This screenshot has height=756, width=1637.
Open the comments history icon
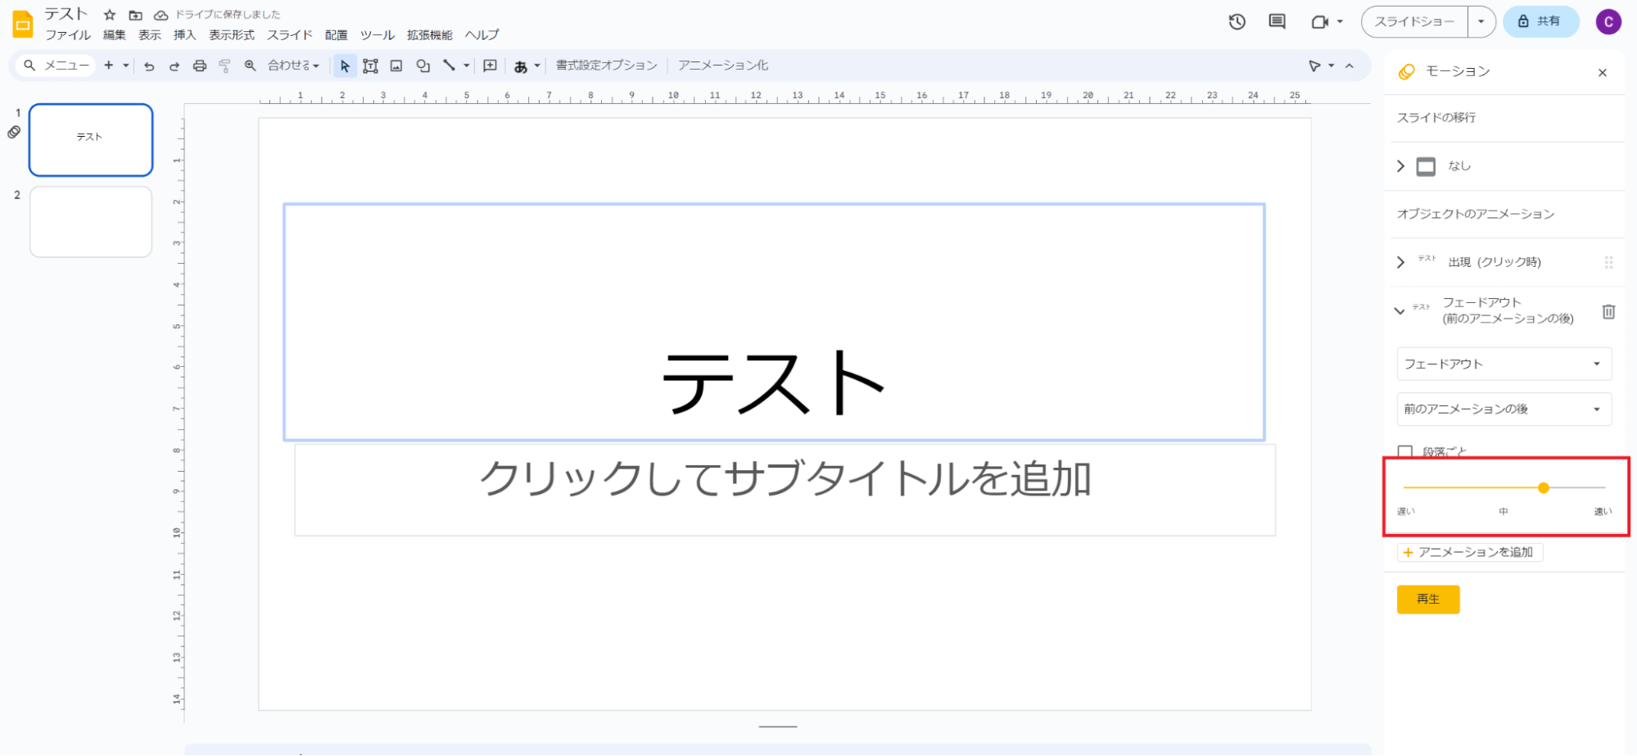point(1277,22)
